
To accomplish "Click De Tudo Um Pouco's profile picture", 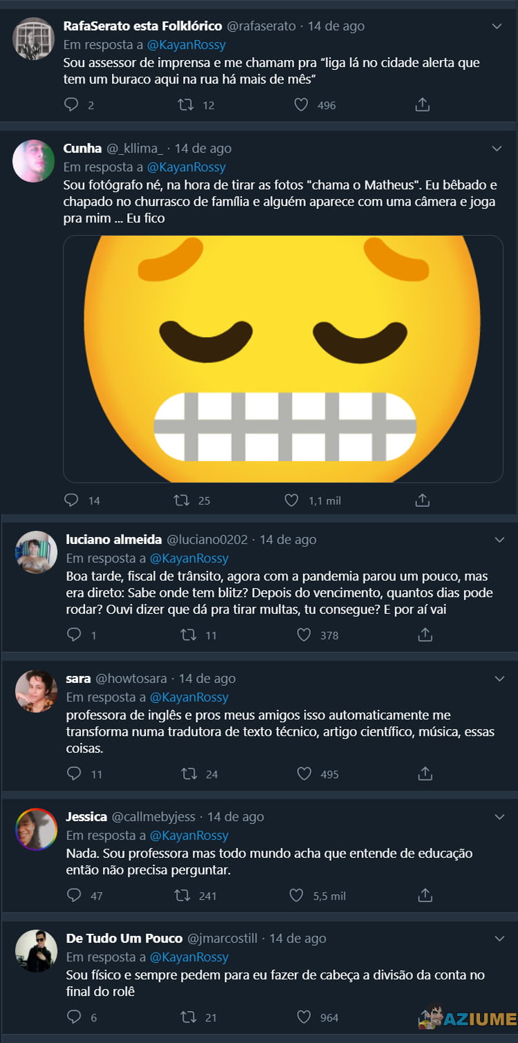I will (x=35, y=951).
